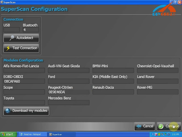Close the SuperScan window
Image resolution: width=182 pixels, height=137 pixels.
pyautogui.click(x=180, y=2)
